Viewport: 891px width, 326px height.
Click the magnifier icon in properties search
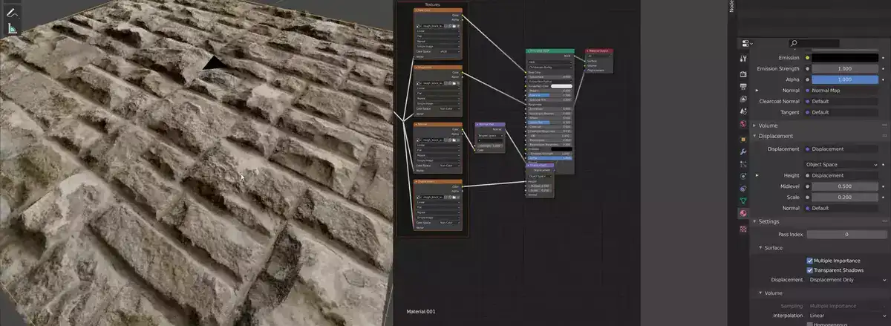(x=794, y=44)
